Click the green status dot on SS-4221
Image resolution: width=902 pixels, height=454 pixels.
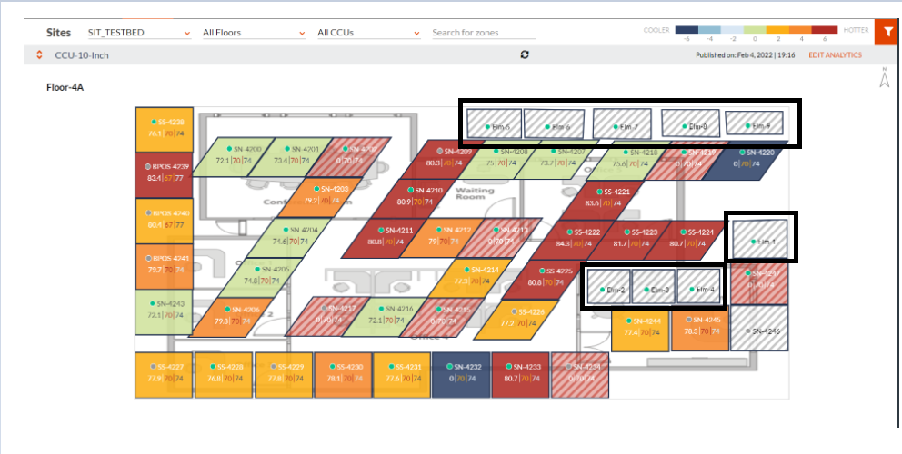click(600, 192)
